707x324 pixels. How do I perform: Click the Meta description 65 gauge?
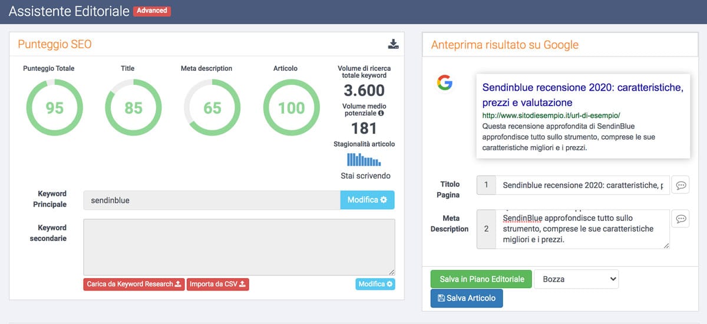(x=212, y=108)
